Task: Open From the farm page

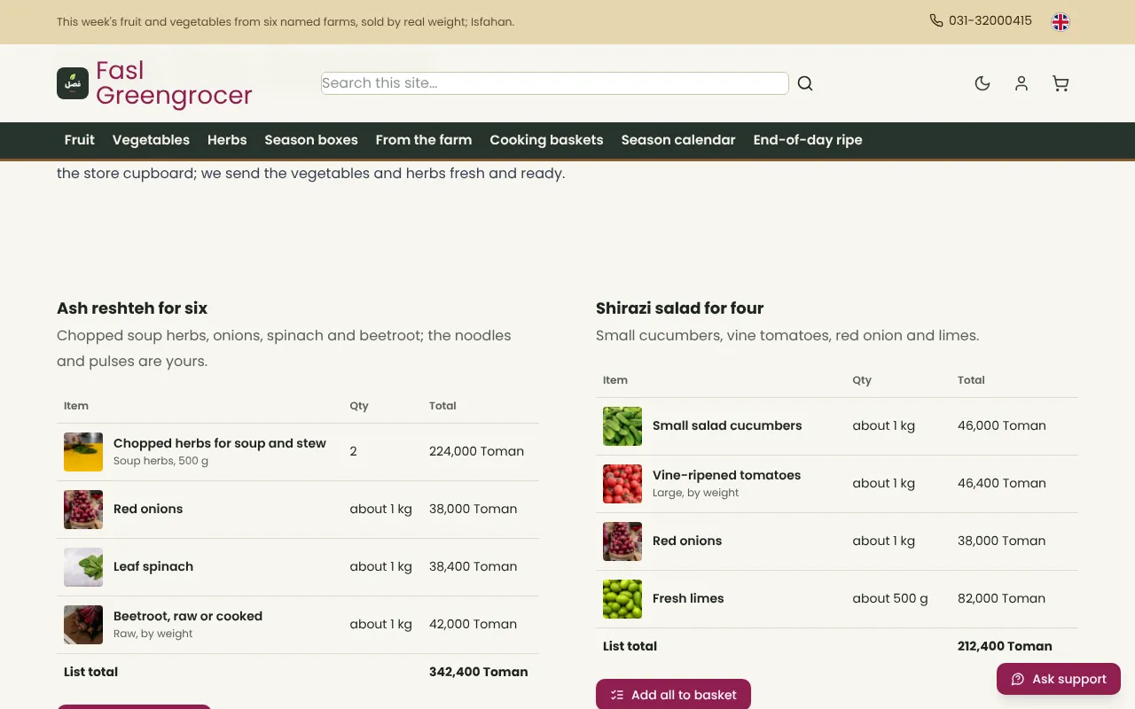Action: pos(424,140)
